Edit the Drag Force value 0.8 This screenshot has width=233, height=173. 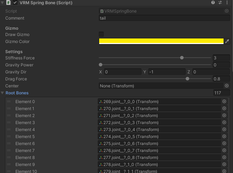(221, 79)
